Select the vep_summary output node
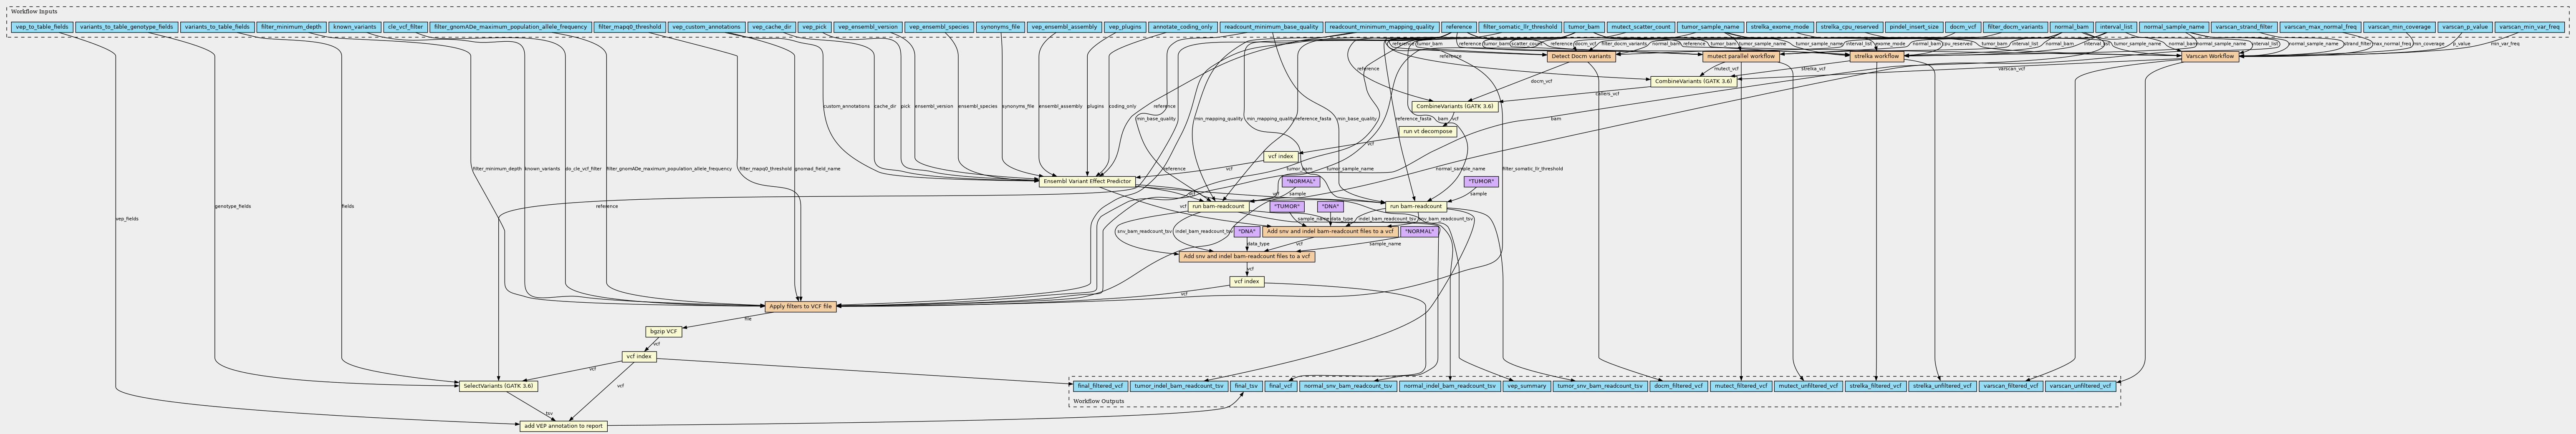Viewport: 2576px width, 434px height. coord(1527,386)
